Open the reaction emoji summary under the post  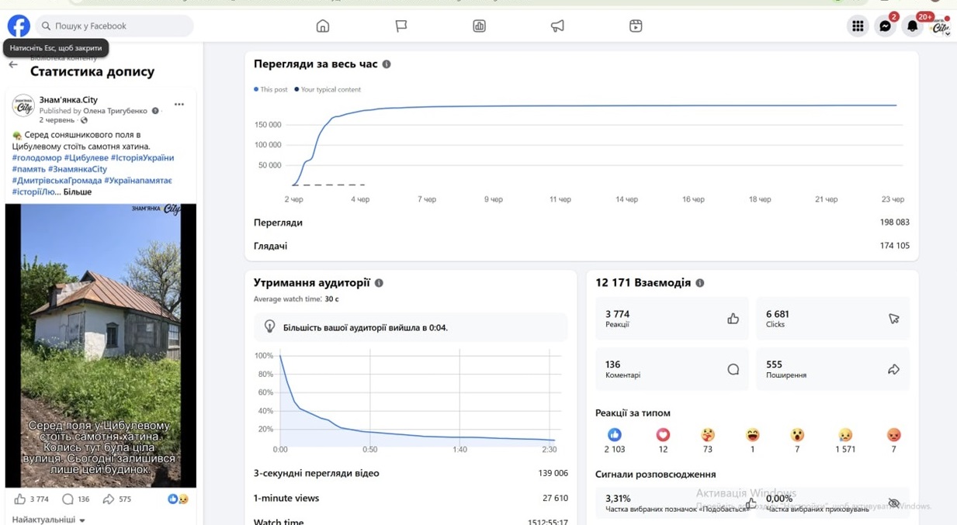tap(179, 499)
